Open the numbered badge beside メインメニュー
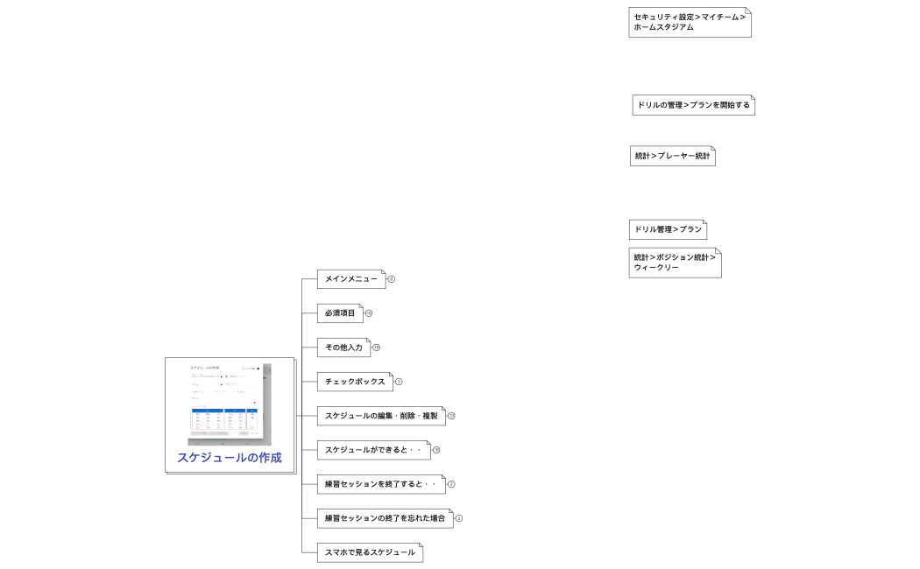 coord(391,278)
